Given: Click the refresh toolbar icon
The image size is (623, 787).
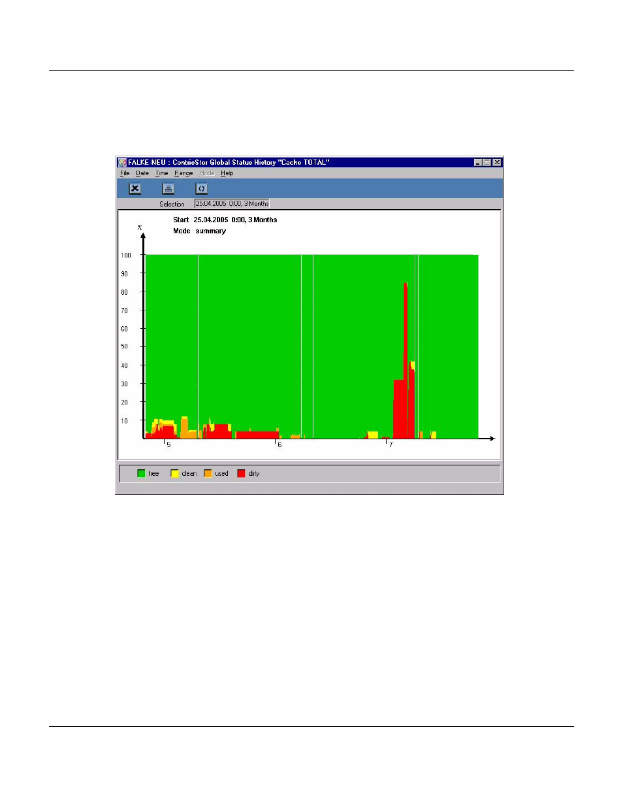Looking at the screenshot, I should tap(202, 189).
